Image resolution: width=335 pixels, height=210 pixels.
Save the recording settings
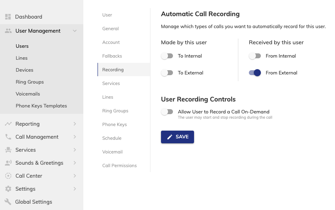177,137
